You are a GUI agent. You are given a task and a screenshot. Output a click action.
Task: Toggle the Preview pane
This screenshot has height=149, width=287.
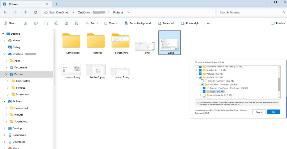coord(278,23)
